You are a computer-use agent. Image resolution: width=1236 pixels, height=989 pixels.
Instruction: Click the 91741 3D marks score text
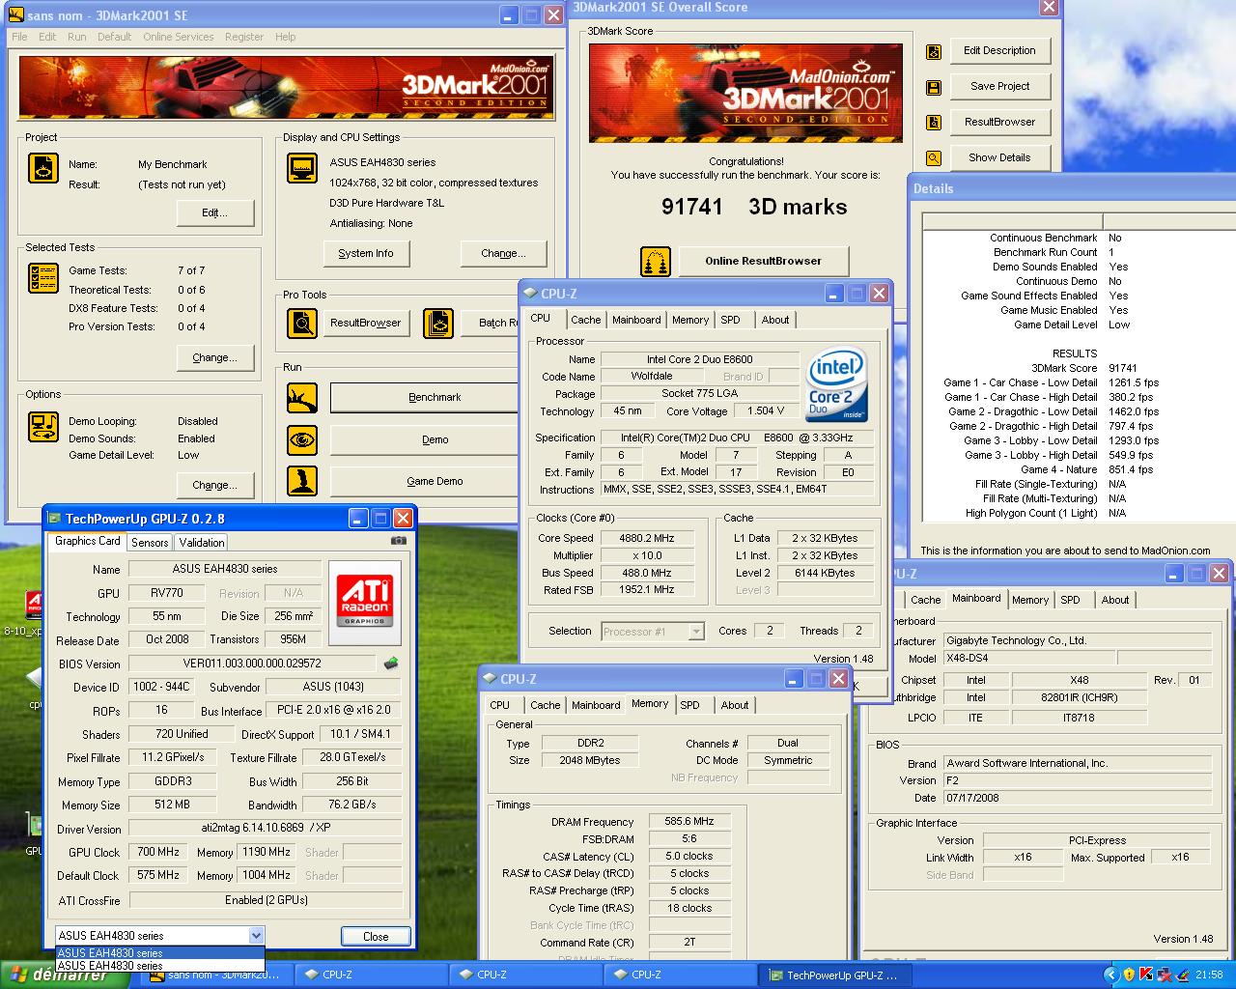pyautogui.click(x=754, y=207)
